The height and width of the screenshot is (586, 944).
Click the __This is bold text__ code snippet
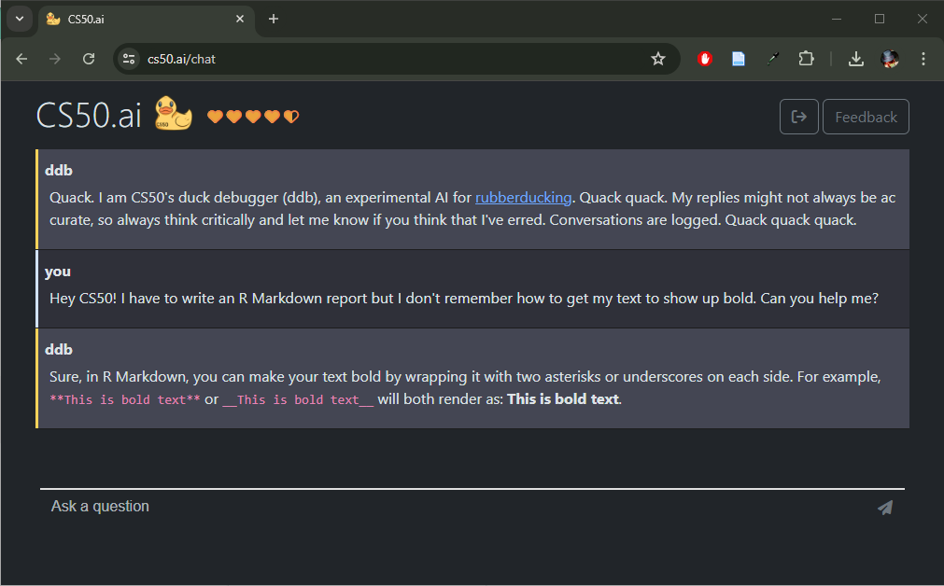pos(298,399)
